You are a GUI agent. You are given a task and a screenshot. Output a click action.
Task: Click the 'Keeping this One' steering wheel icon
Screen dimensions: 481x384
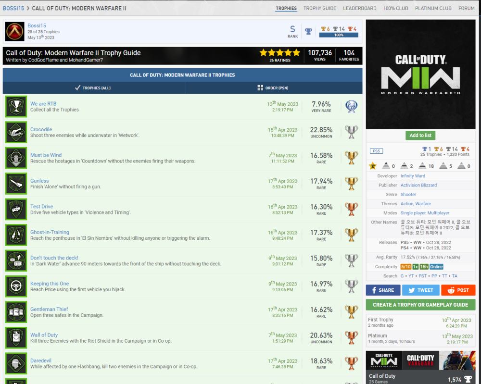point(16,286)
